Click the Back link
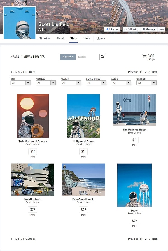The width and height of the screenshot is (168, 251). pyautogui.click(x=15, y=57)
